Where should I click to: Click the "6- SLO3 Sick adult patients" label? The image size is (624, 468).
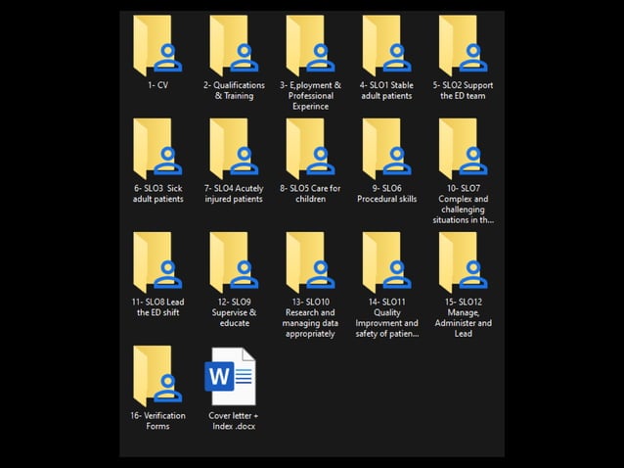click(x=158, y=194)
